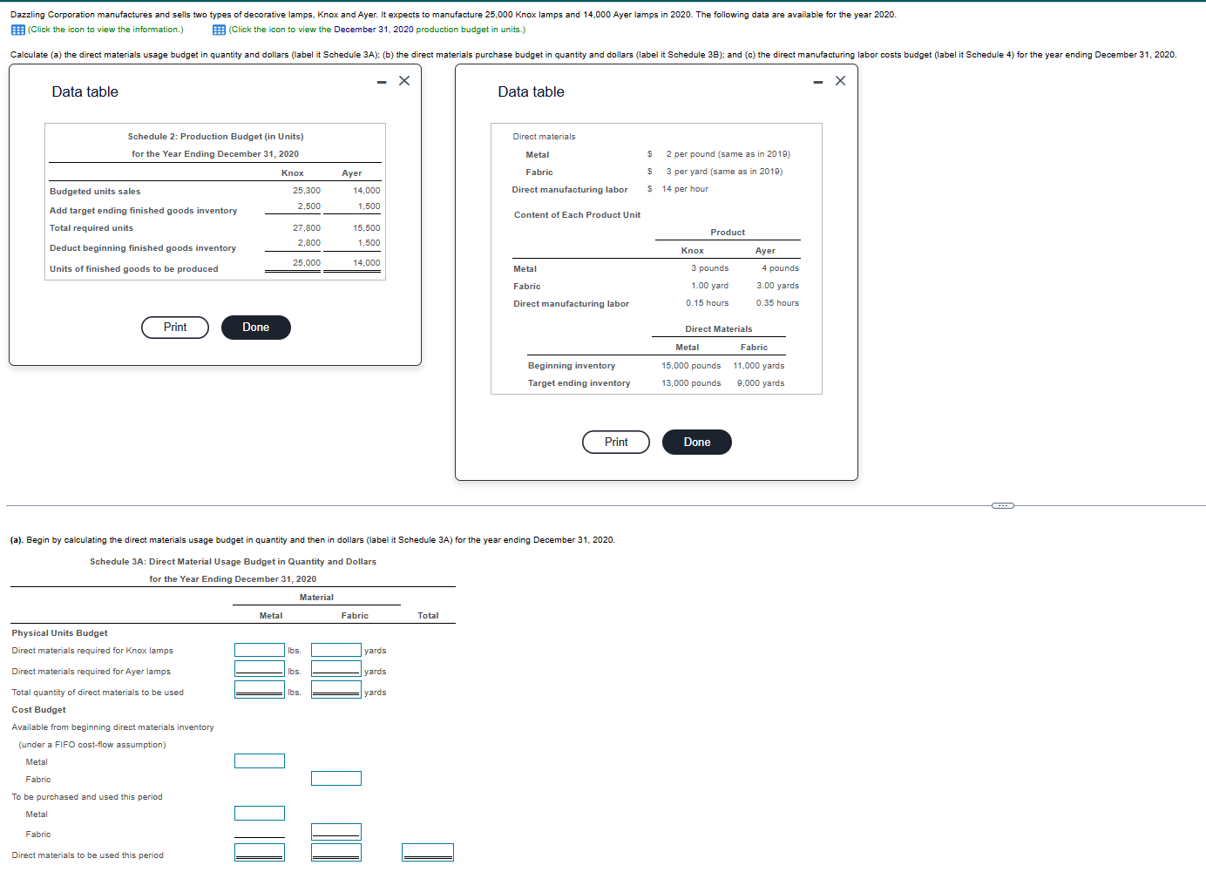Image resolution: width=1206 pixels, height=872 pixels.
Task: Click the total Fabric yards input field
Action: point(336,691)
